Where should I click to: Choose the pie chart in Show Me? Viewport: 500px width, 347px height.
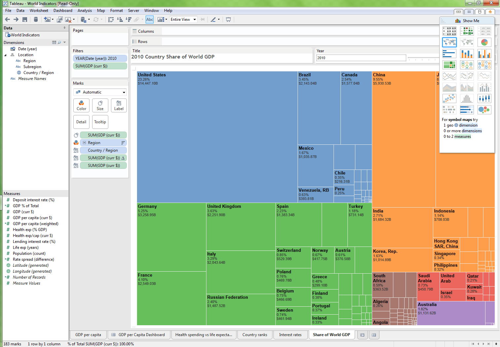[484, 42]
